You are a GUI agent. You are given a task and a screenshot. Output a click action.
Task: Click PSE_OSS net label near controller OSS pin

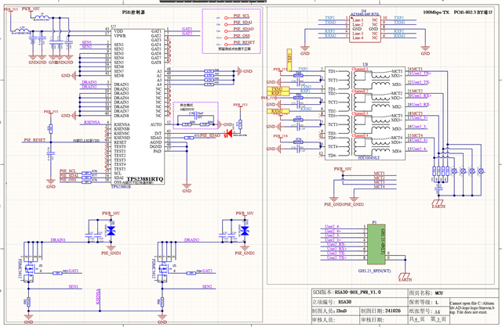coord(68,180)
